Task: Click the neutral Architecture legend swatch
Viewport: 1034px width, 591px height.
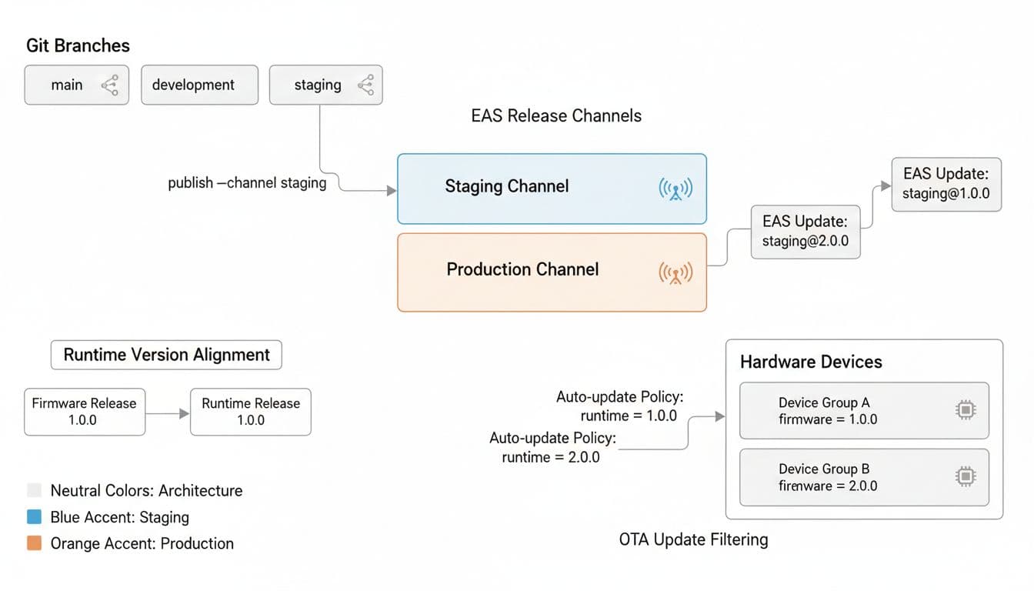Action: tap(34, 490)
